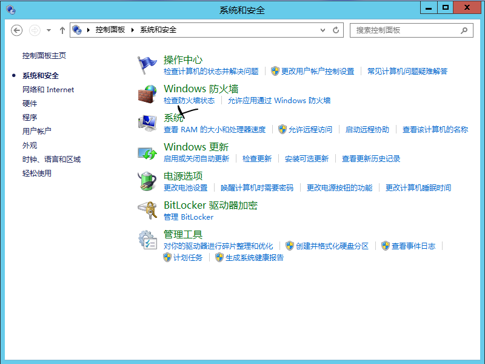Open the Windows Update arrows icon
This screenshot has width=485, height=364.
click(147, 153)
